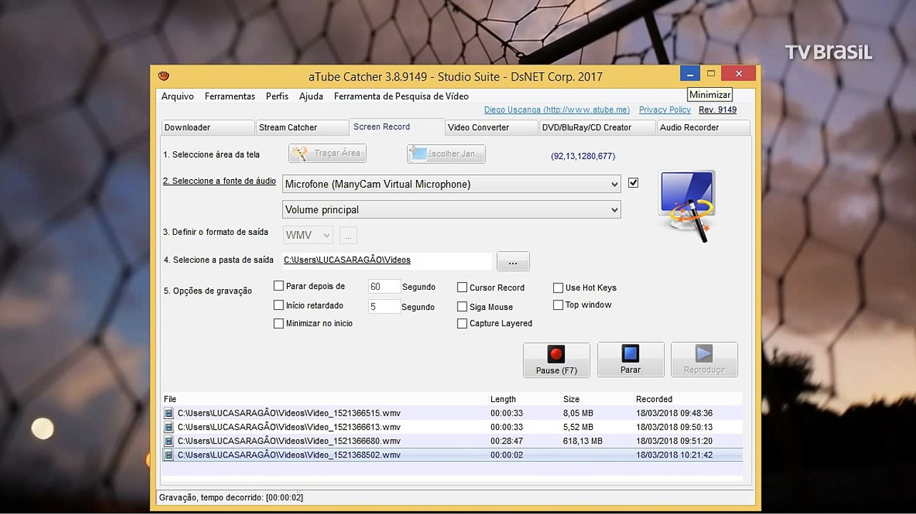Stop the recording with Parar button
The width and height of the screenshot is (916, 514).
point(630,360)
